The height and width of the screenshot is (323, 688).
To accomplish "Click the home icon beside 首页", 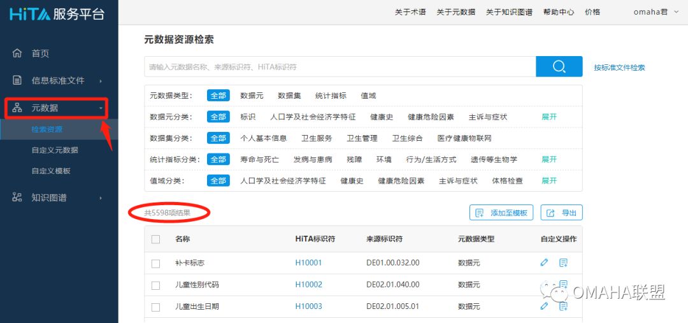I will pyautogui.click(x=17, y=54).
